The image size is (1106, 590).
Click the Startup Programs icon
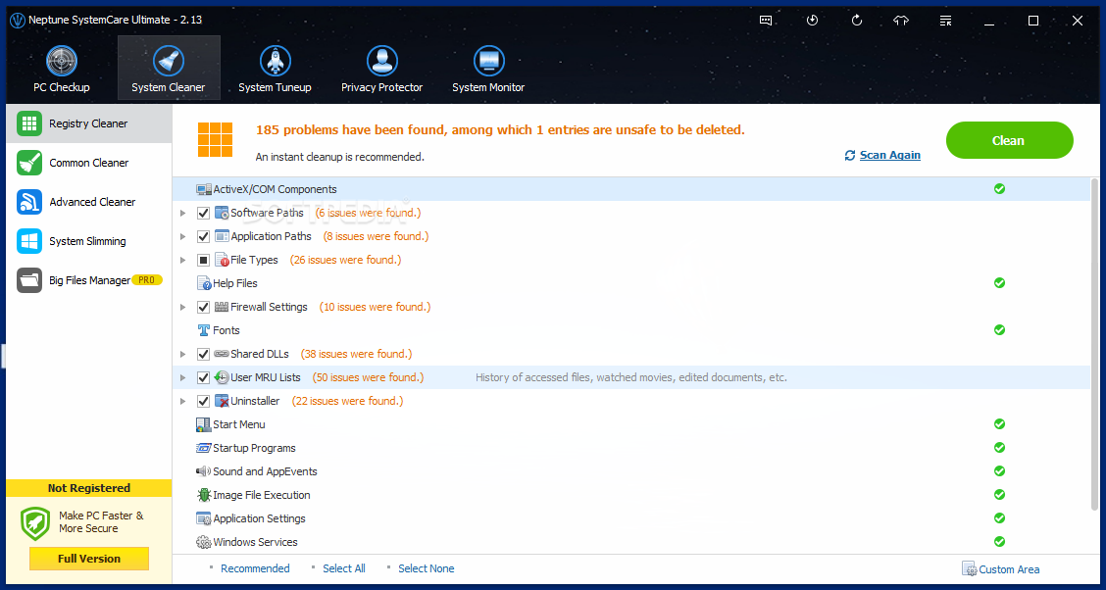tap(203, 448)
